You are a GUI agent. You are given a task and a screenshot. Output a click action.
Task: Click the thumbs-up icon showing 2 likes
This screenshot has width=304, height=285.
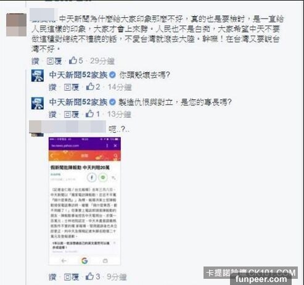pyautogui.click(x=90, y=86)
